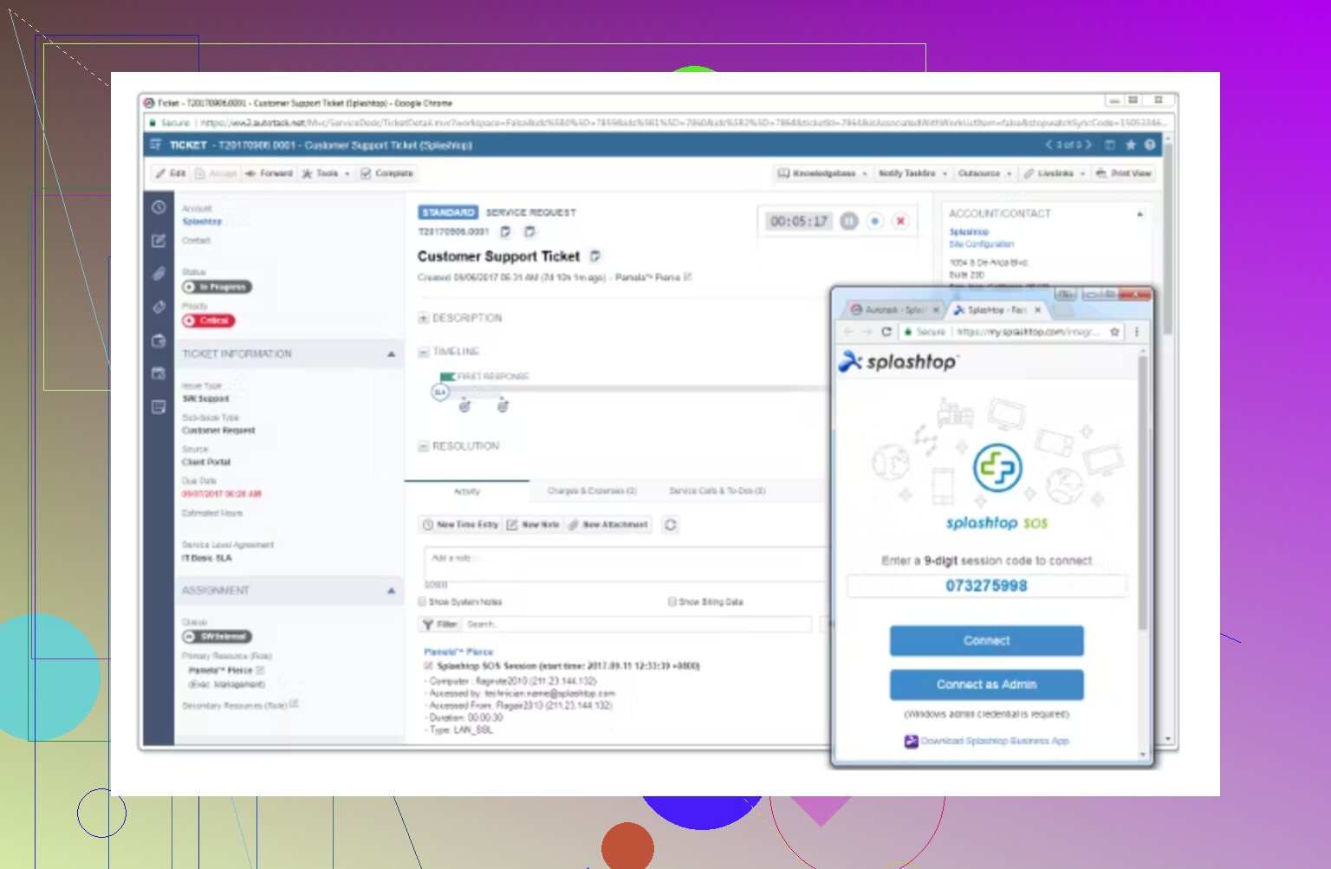Open Print View
This screenshot has height=869, width=1331.
(x=1124, y=173)
